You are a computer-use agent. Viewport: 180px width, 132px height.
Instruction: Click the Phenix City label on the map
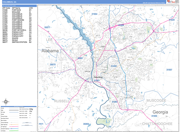(x=87, y=71)
